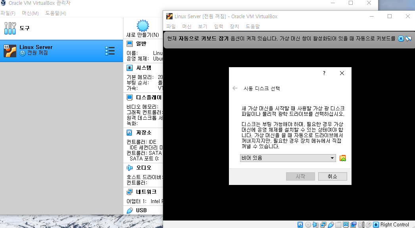Click the Right Control host key text
The height and width of the screenshot is (228, 415).
395,224
